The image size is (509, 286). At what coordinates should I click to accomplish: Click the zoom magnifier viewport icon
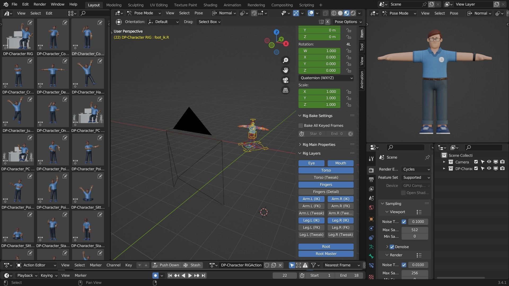click(x=286, y=60)
